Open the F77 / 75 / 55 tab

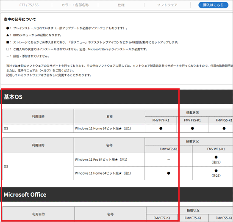[x=29, y=5]
